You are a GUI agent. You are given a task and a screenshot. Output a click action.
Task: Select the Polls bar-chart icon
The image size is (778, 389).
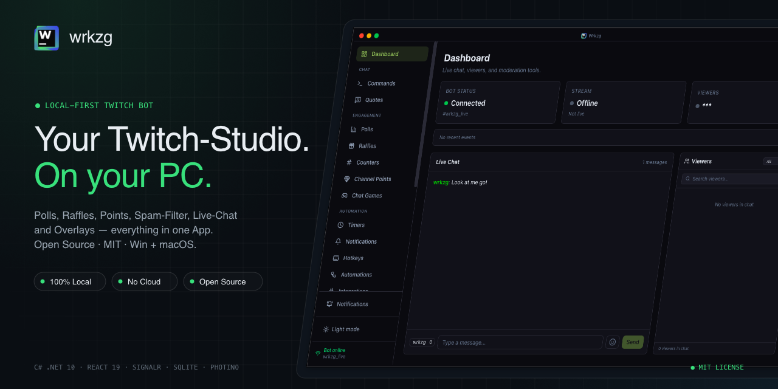[354, 129]
